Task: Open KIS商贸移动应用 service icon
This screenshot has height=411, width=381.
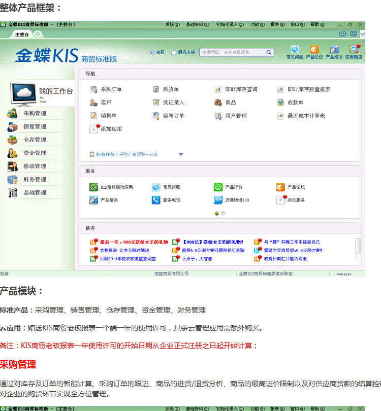Action: point(93,187)
